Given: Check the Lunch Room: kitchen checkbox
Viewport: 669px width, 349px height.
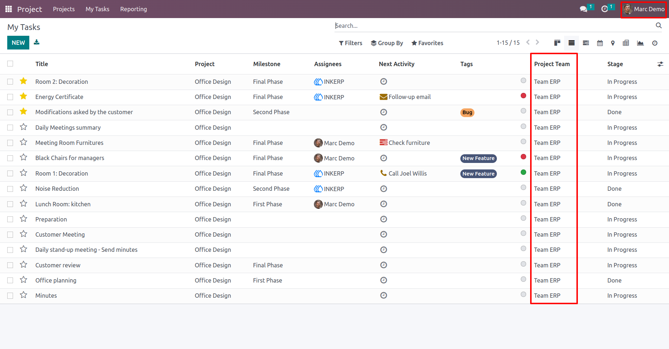Looking at the screenshot, I should point(10,204).
